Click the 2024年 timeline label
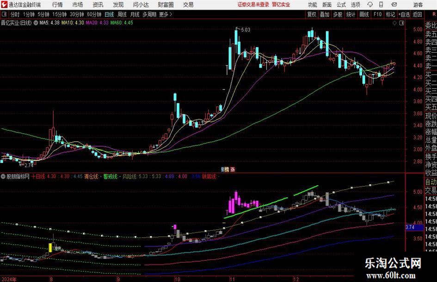 [x=9, y=279]
